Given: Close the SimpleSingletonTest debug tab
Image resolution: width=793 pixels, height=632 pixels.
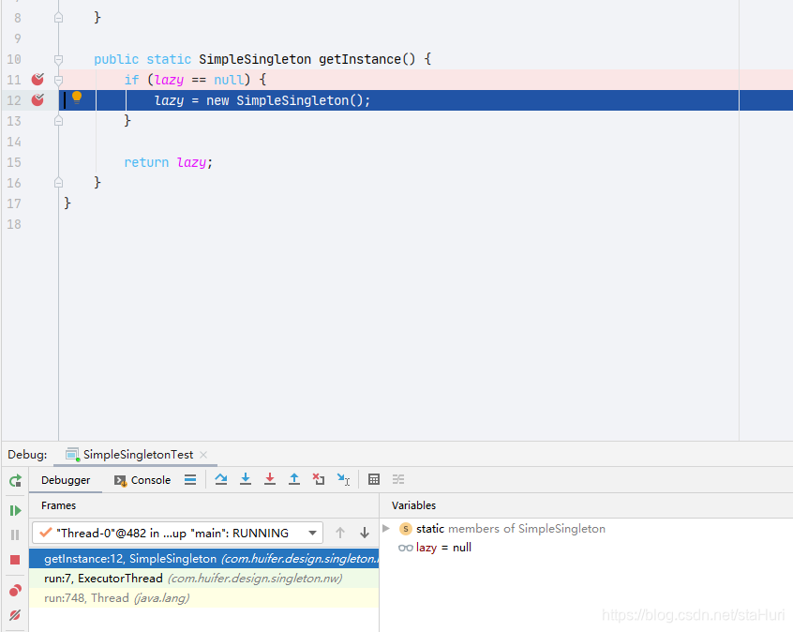Looking at the screenshot, I should coord(203,455).
